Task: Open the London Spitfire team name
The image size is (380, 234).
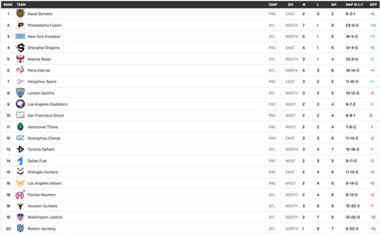Action: click(41, 93)
